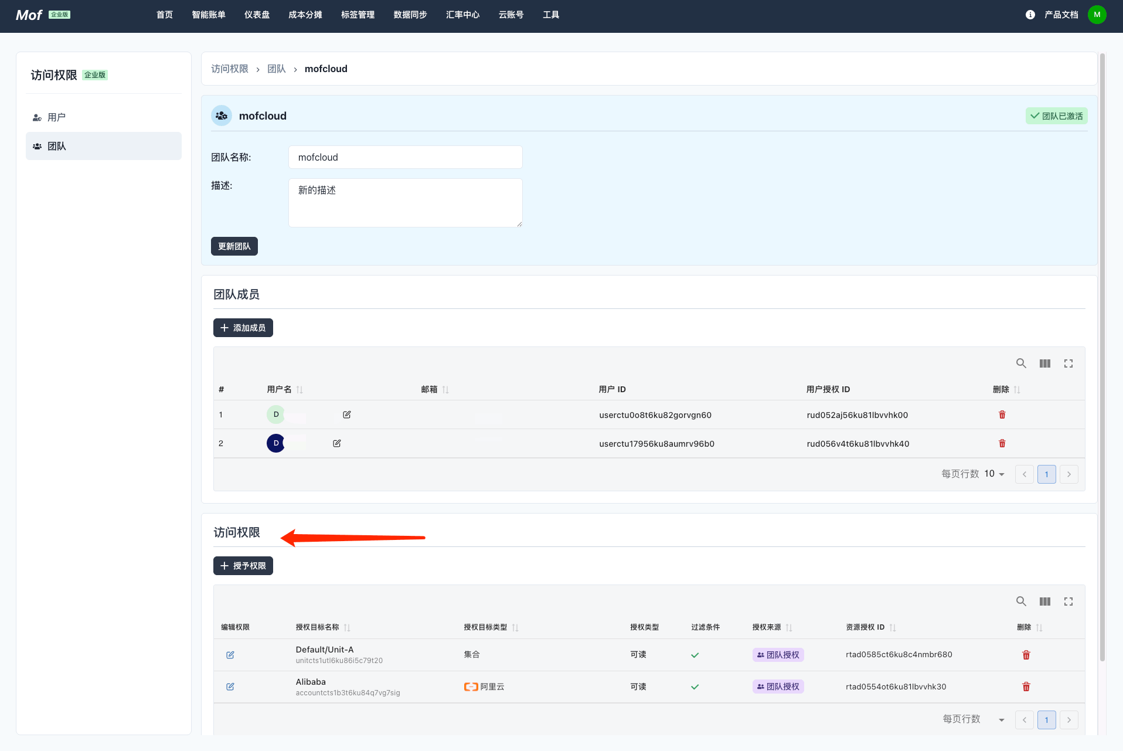Go to 团队 breadcrumb

pyautogui.click(x=277, y=69)
